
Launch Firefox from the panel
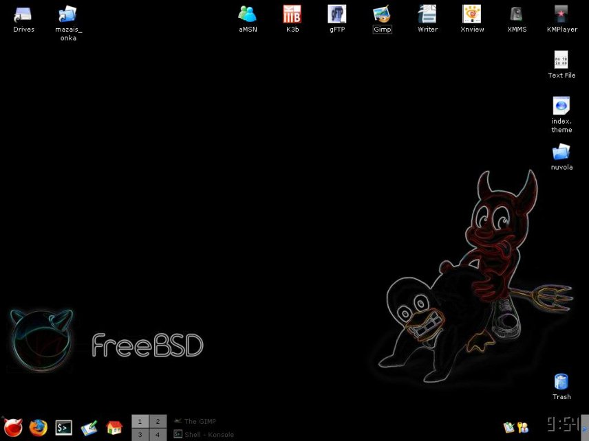coord(39,427)
